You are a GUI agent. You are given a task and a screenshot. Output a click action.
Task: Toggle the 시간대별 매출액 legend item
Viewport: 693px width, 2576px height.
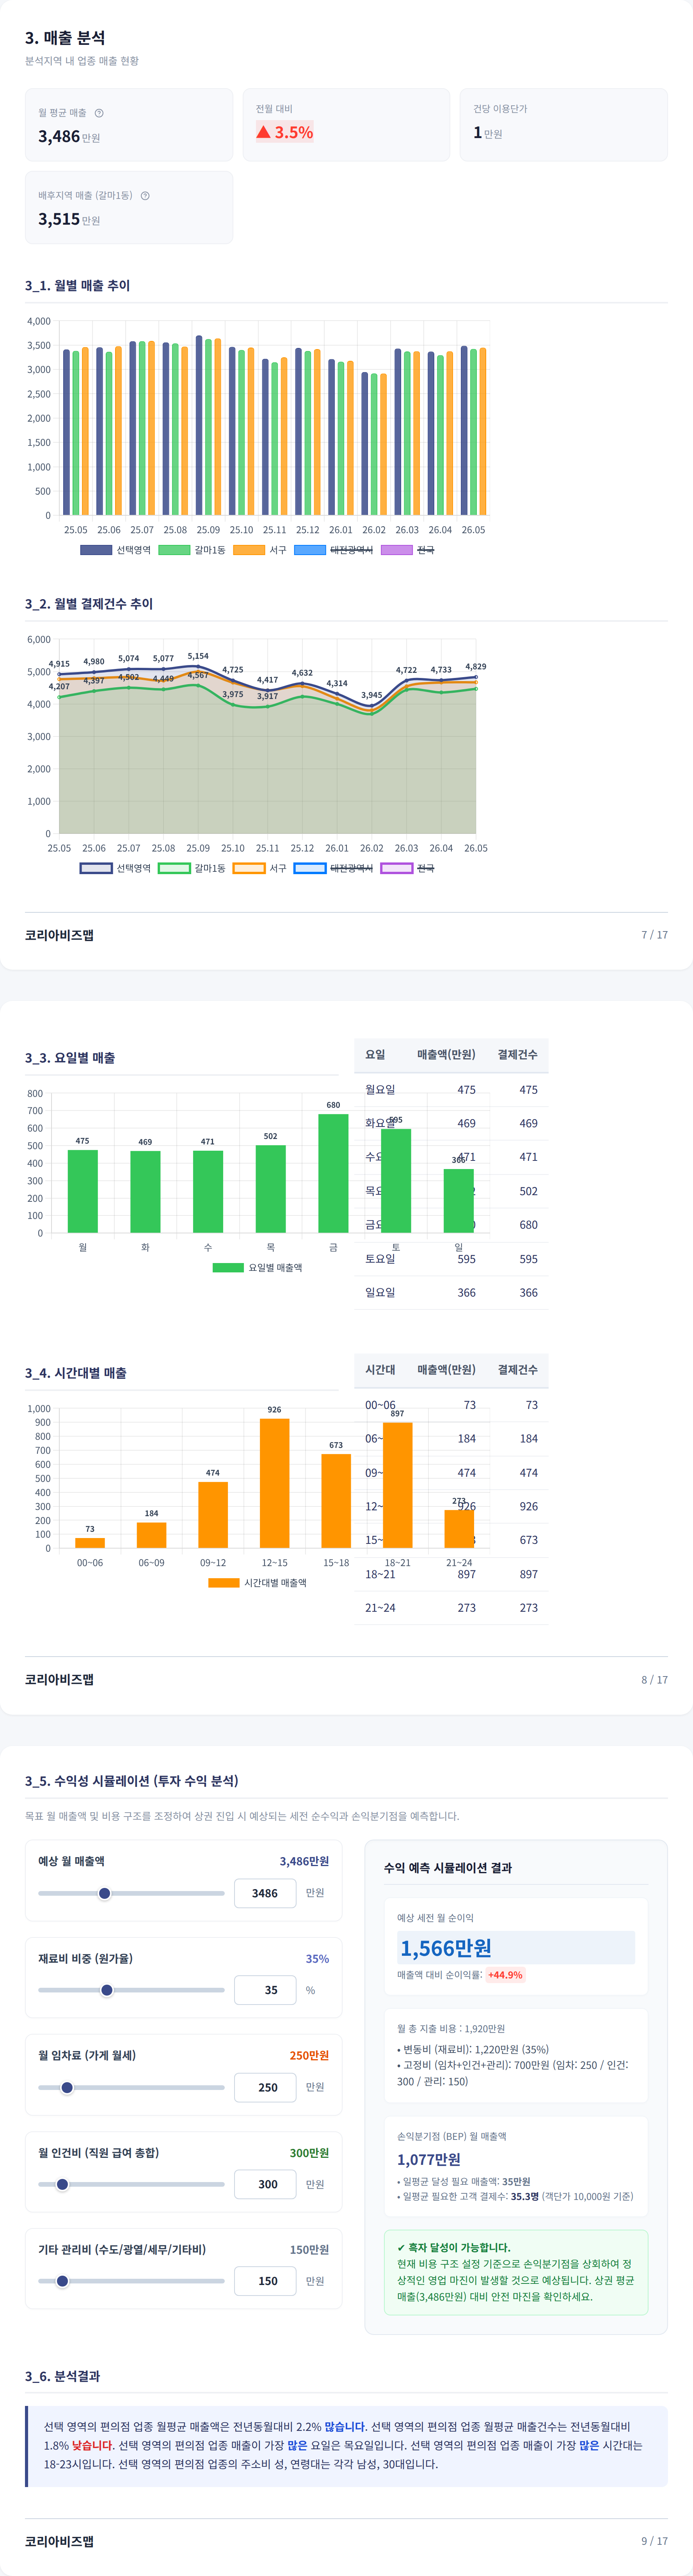(x=258, y=1582)
